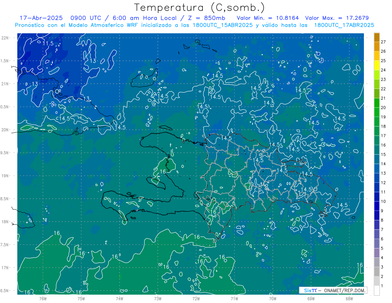Image resolution: width=392 pixels, height=303 pixels.
Task: Click the '74W' longitude axis label
Action: (119, 298)
